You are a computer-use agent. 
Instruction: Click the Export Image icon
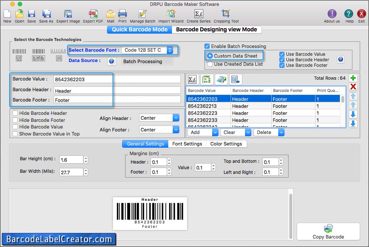click(68, 16)
